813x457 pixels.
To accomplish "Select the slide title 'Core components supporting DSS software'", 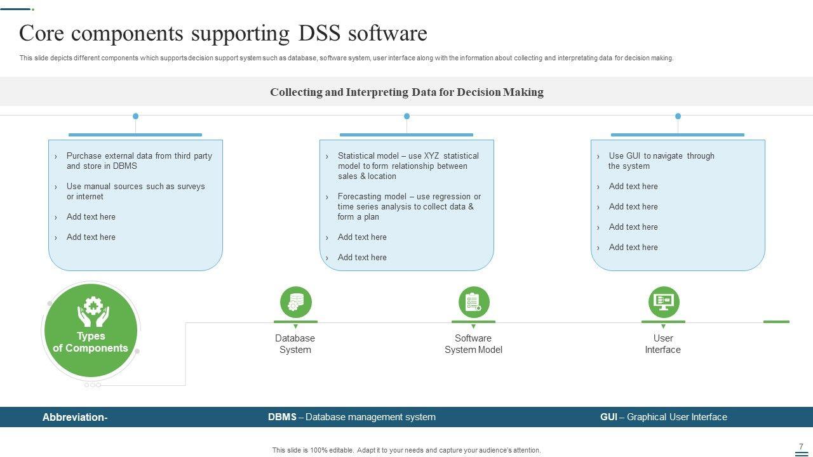I will tap(223, 33).
